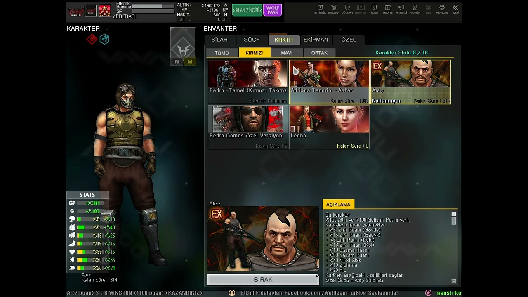Click the clan emblem next to logo

point(91,11)
